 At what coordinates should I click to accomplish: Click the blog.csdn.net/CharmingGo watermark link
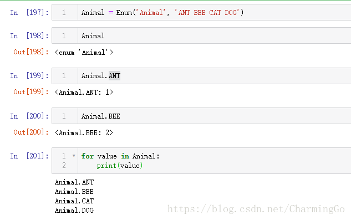(x=256, y=209)
